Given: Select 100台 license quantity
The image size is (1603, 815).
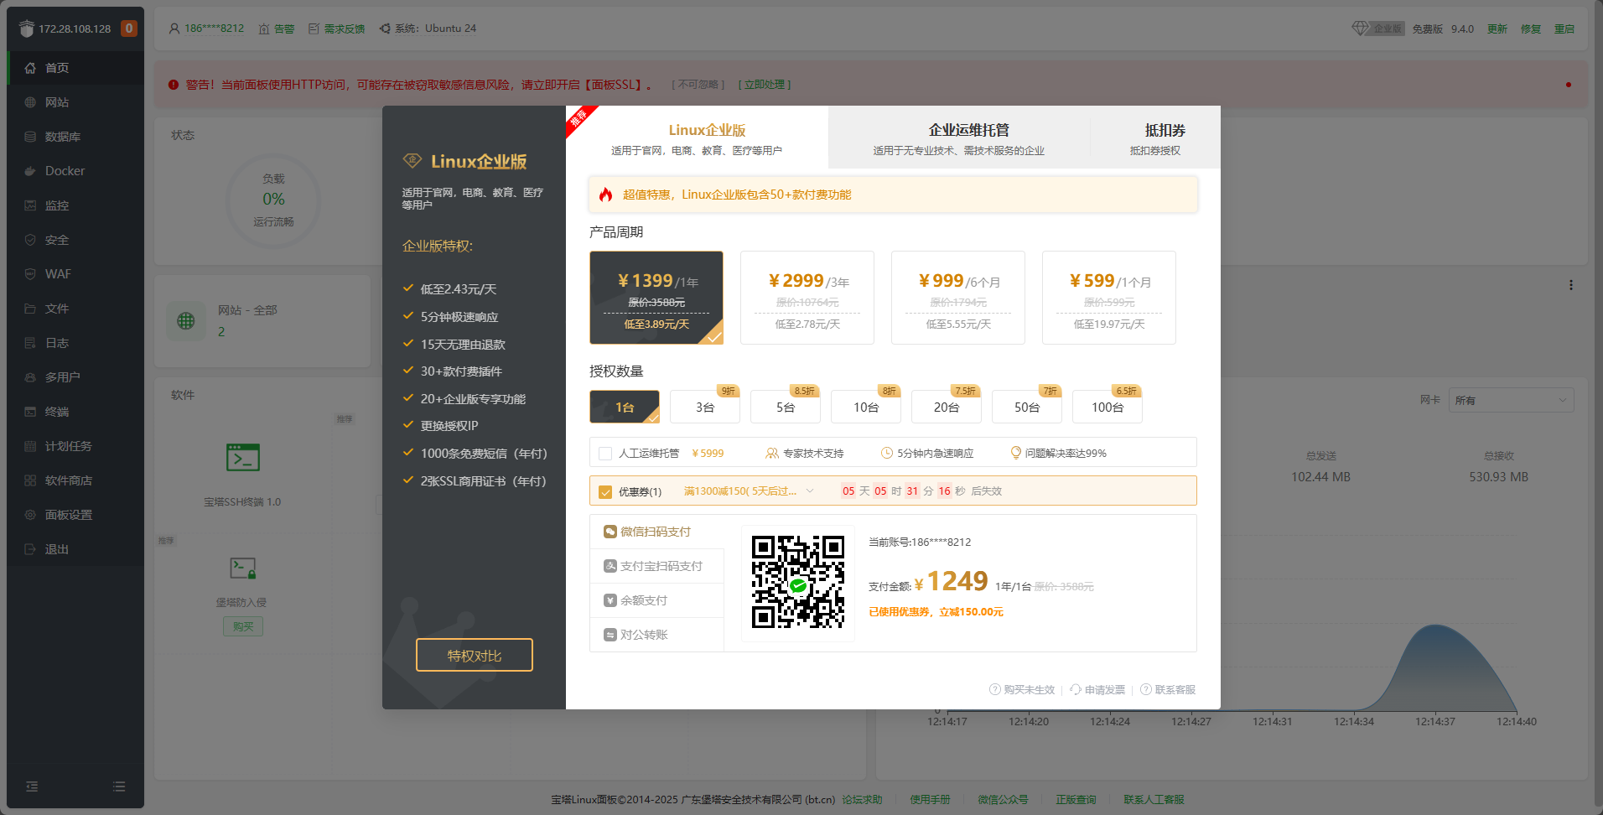Looking at the screenshot, I should [1108, 407].
